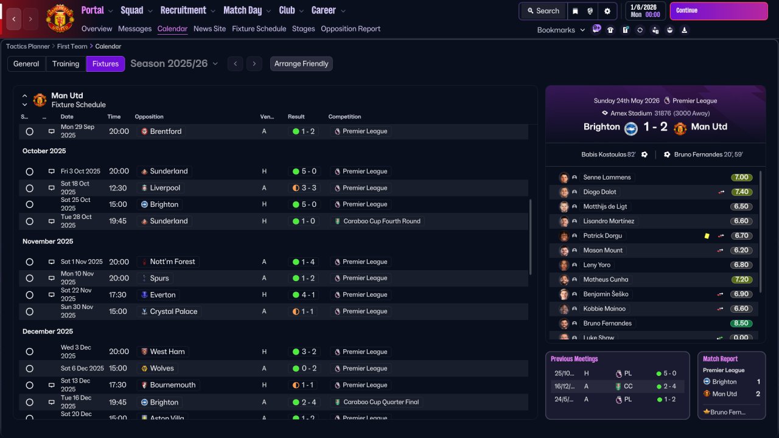
Task: Open the 9+ messages bubble shortcut
Action: [x=596, y=29]
